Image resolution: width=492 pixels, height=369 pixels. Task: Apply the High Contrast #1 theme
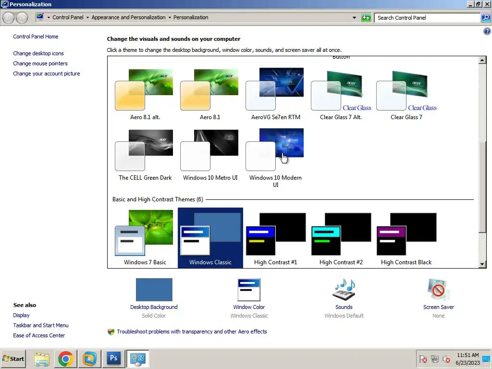tap(275, 238)
